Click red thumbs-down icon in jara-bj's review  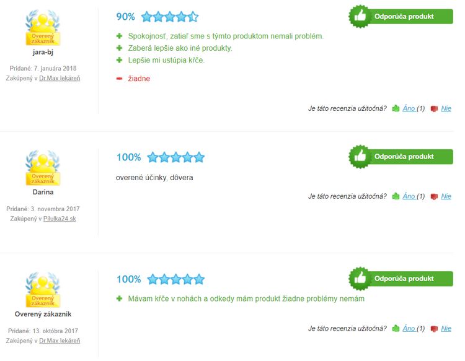pos(434,109)
